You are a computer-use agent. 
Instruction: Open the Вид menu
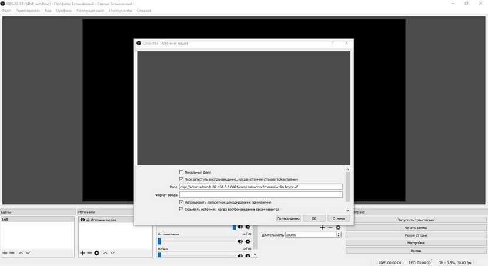click(x=48, y=10)
